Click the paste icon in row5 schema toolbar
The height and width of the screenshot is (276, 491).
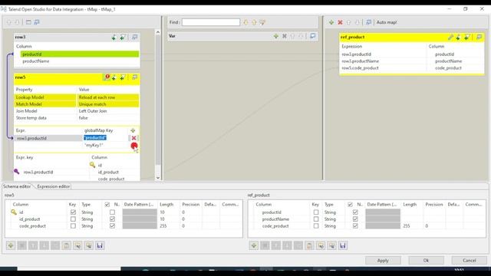click(67, 245)
